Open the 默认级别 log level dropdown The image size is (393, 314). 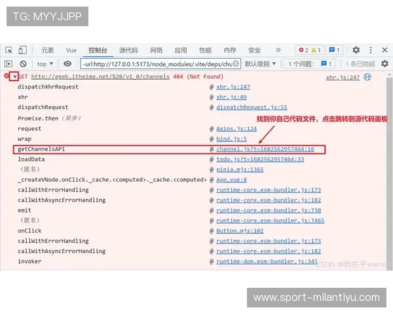coord(260,64)
